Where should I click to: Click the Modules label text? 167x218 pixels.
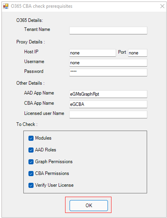point(43,138)
